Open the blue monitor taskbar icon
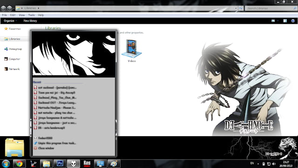 [101, 163]
